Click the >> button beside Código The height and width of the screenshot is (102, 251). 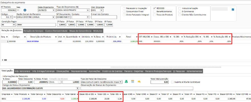click(15, 17)
